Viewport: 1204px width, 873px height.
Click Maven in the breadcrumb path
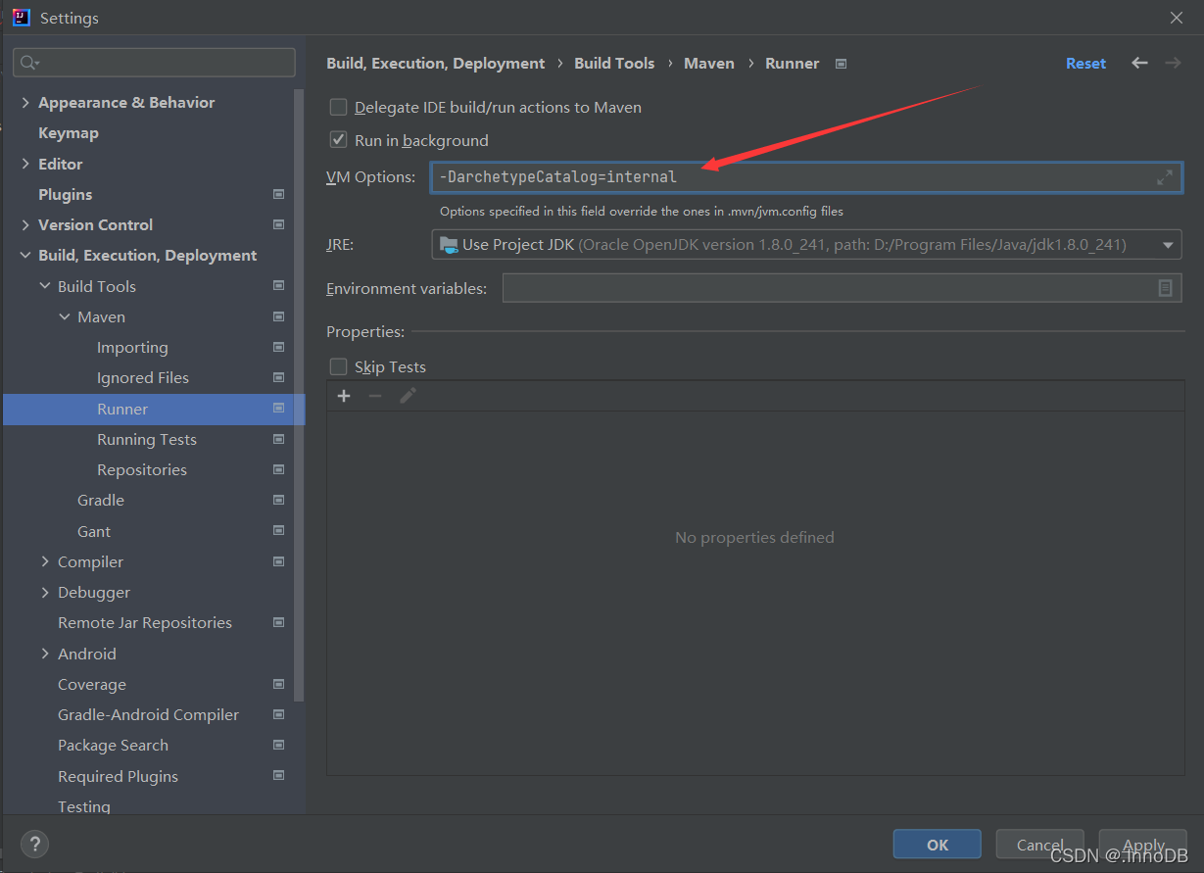(709, 63)
